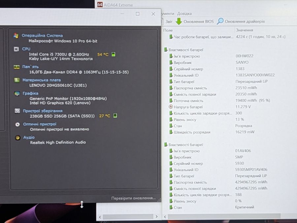297x223 pixels.
Task: Select Intel HD Graphics 620 (Lenovo) text
Action: 60,103
